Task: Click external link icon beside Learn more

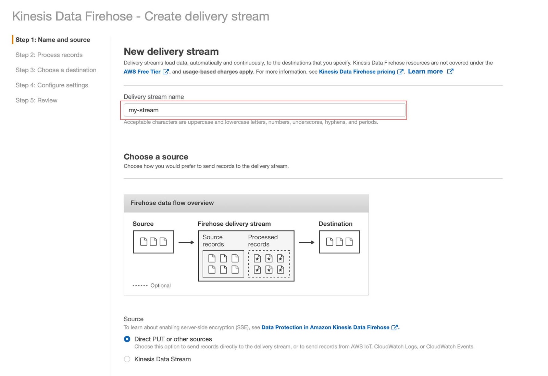Action: pos(450,71)
